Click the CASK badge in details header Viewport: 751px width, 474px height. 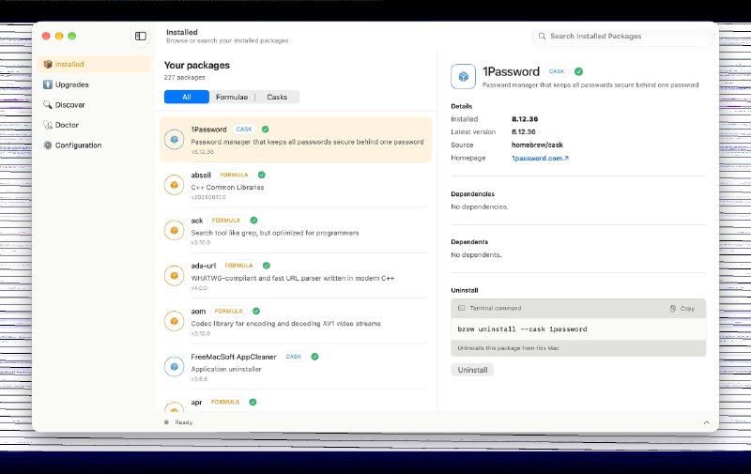click(x=557, y=71)
